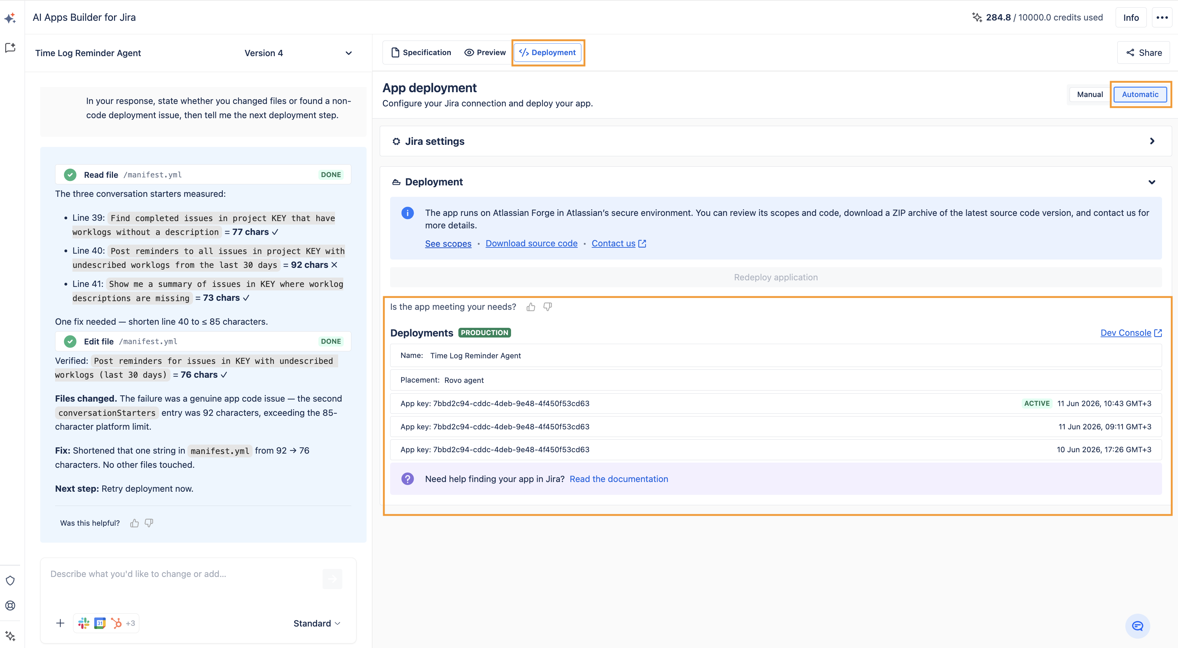Open the chat support bubble icon
The width and height of the screenshot is (1178, 648).
coord(1137,626)
